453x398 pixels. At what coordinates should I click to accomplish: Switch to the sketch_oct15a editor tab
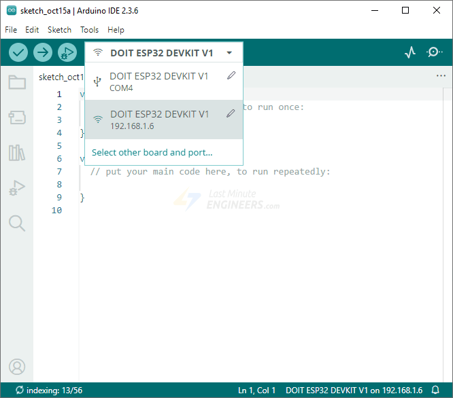(x=61, y=77)
